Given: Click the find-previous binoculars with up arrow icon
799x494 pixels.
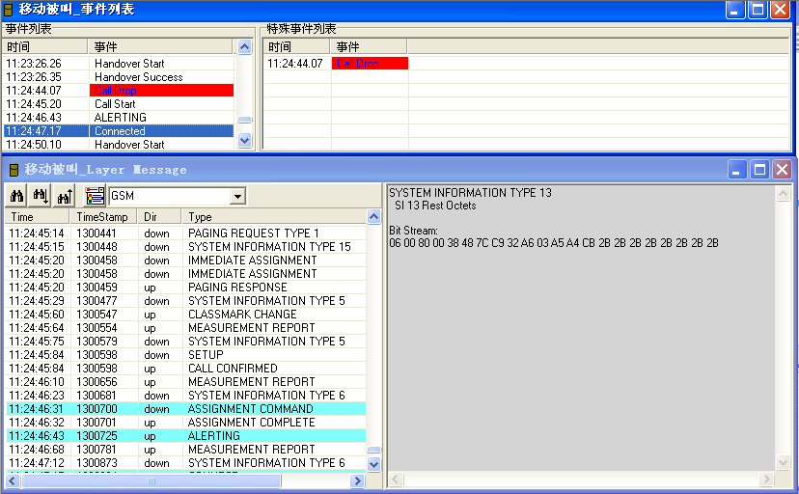Looking at the screenshot, I should 65,196.
